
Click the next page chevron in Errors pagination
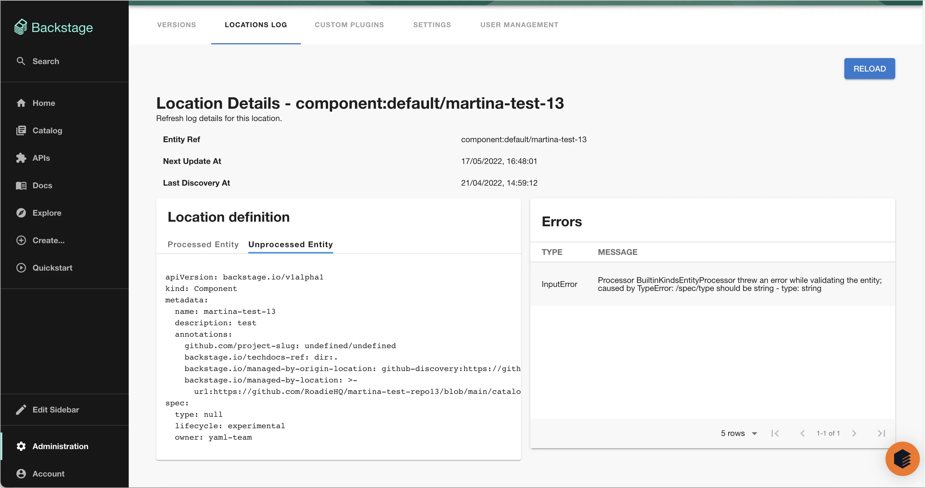click(855, 433)
